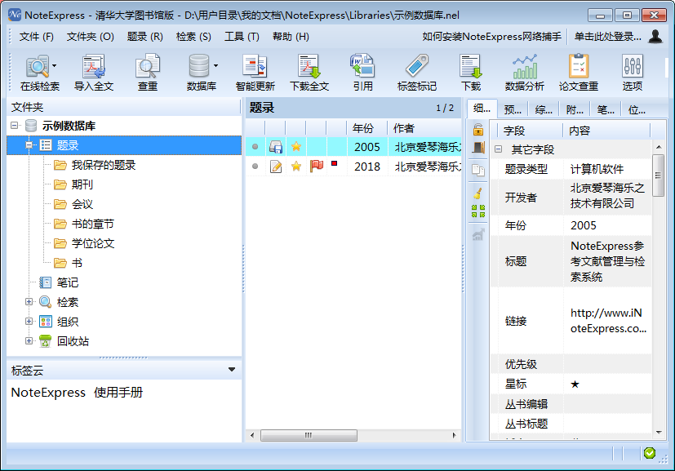Toggle the read-status dot of 2018 record
Image resolution: width=675 pixels, height=471 pixels.
(x=255, y=167)
